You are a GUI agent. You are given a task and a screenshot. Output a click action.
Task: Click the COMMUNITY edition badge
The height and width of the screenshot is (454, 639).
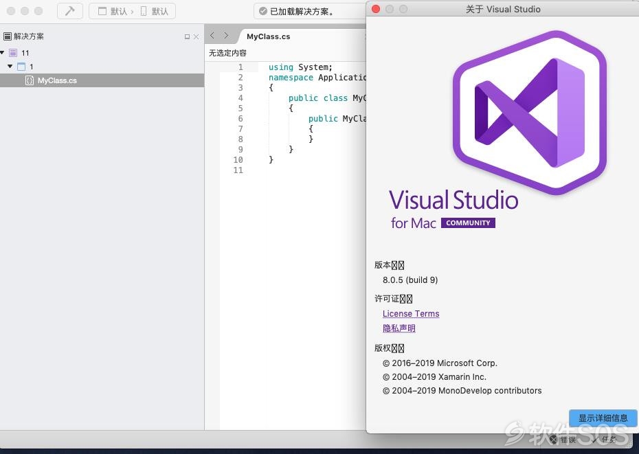[x=468, y=223]
